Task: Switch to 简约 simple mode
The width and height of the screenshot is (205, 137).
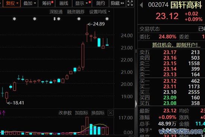Action: 100,3
